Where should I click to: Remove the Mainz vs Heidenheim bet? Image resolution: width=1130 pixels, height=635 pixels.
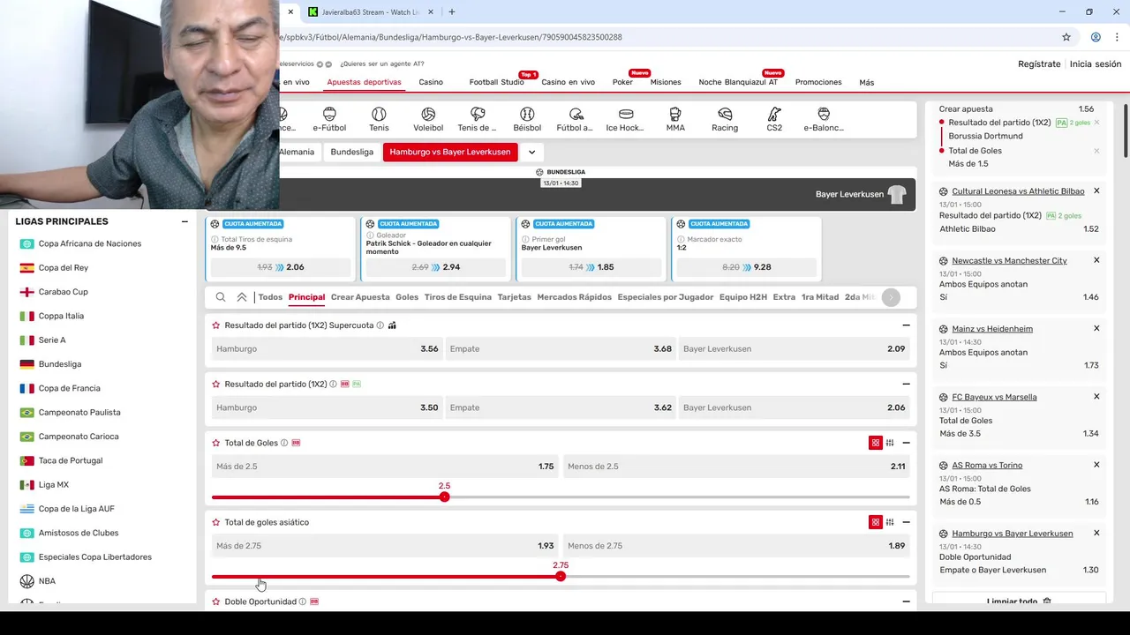pos(1096,328)
